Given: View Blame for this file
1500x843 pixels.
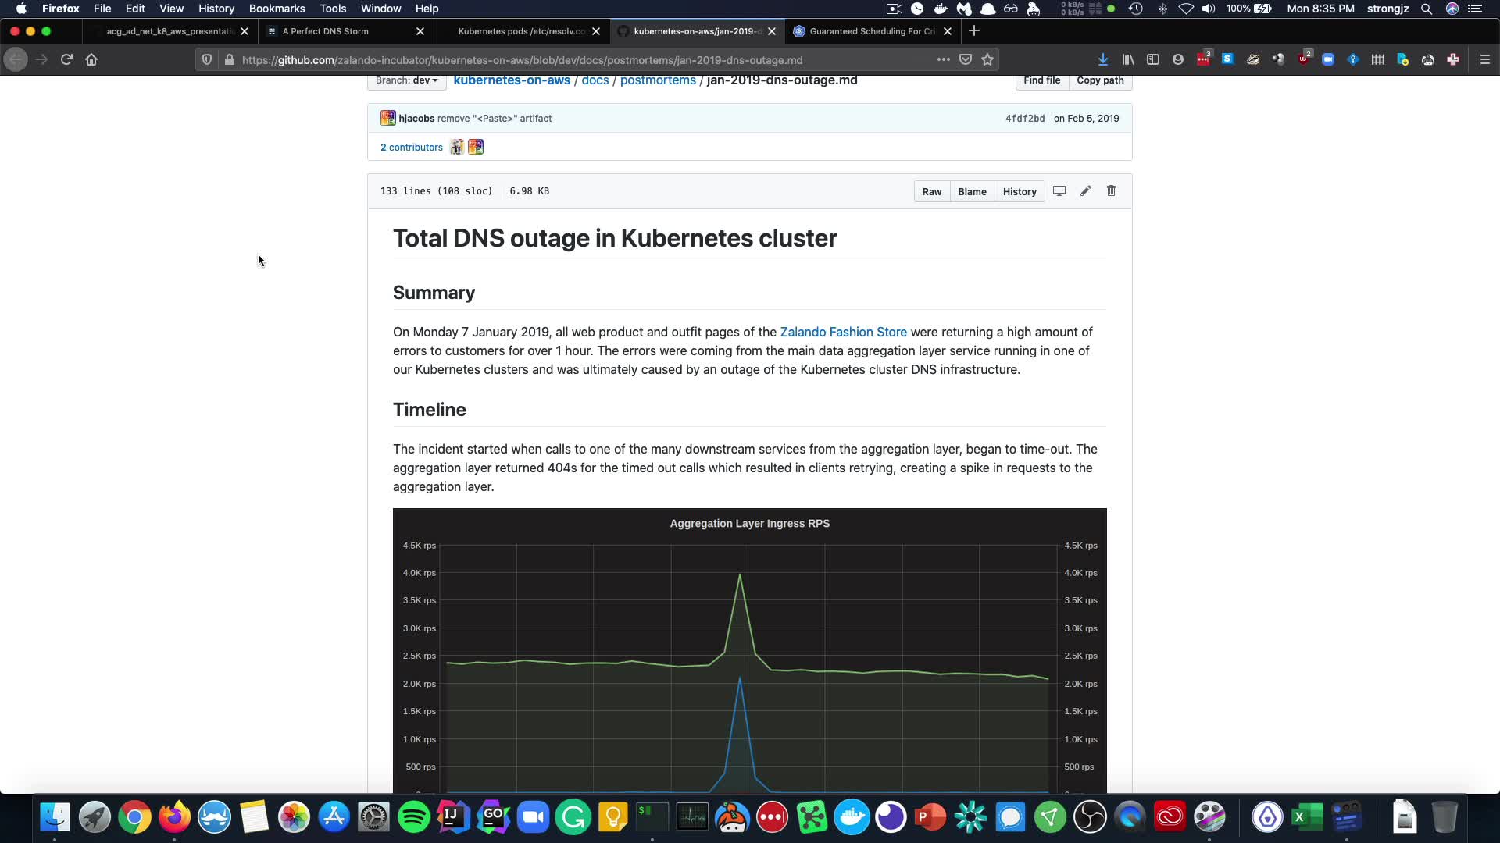Looking at the screenshot, I should click(x=972, y=192).
